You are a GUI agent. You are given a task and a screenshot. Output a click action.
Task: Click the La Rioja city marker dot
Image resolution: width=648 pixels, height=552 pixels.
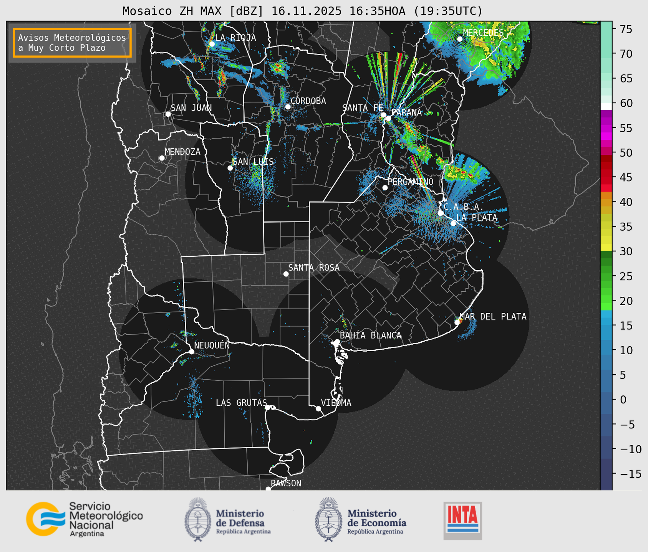[212, 44]
